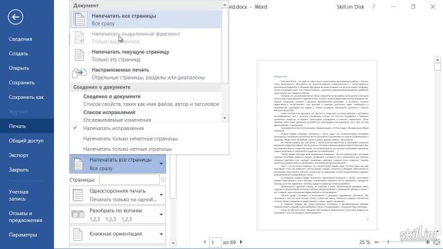
Task: Click the 35 % zoom level text
Action: [365, 242]
